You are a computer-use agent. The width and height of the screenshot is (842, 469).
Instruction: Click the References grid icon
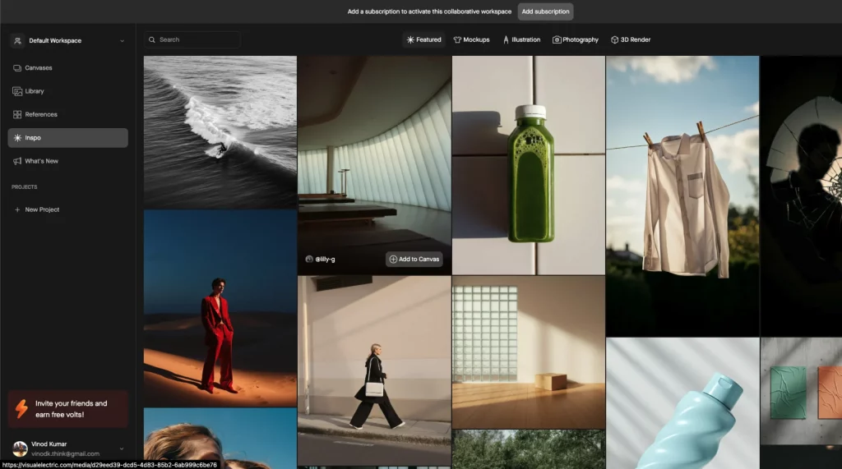[17, 114]
